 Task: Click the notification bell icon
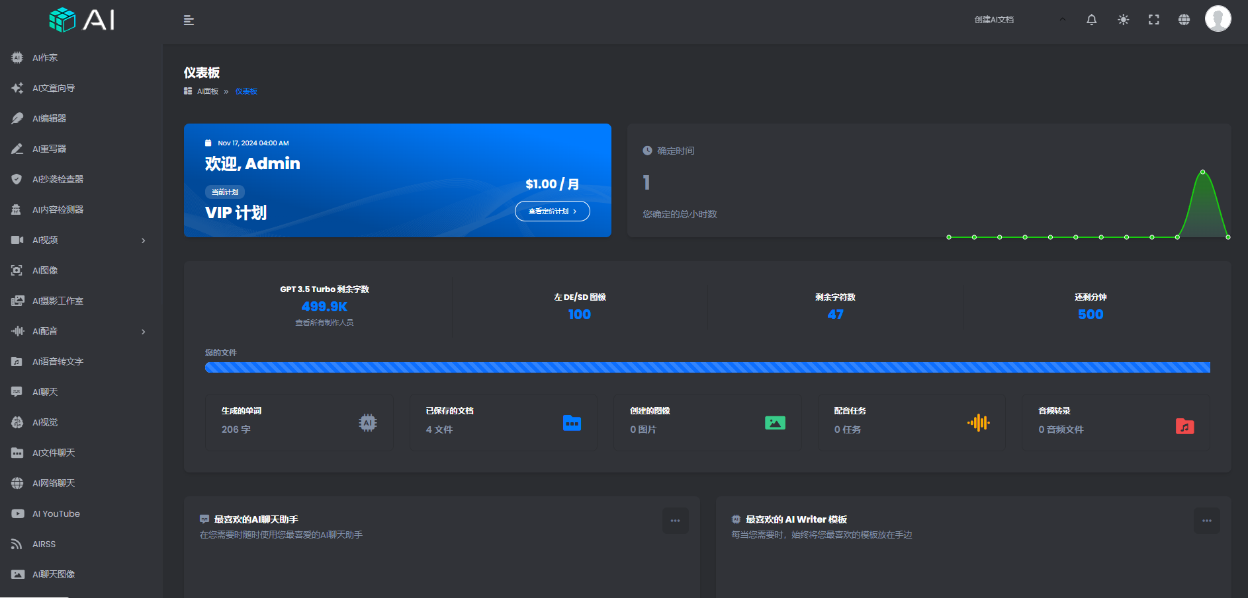(1091, 20)
